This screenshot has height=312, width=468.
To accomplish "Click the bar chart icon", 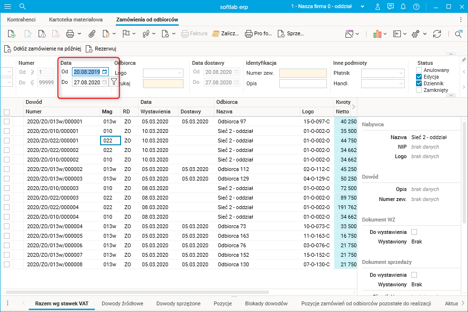I will pyautogui.click(x=377, y=34).
